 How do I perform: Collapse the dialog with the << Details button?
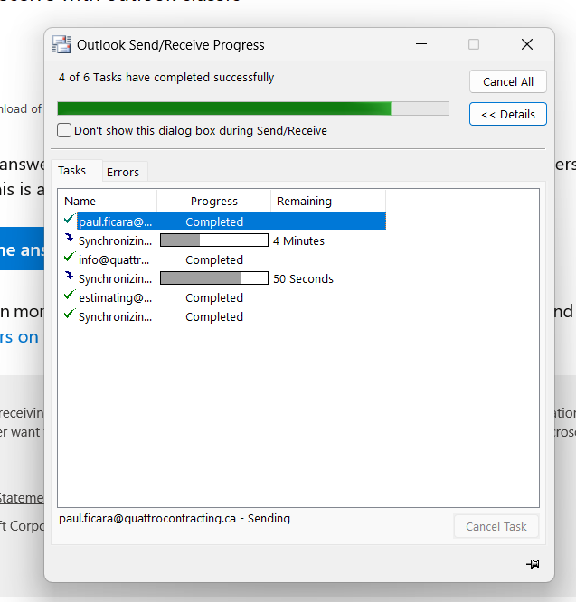tap(508, 114)
